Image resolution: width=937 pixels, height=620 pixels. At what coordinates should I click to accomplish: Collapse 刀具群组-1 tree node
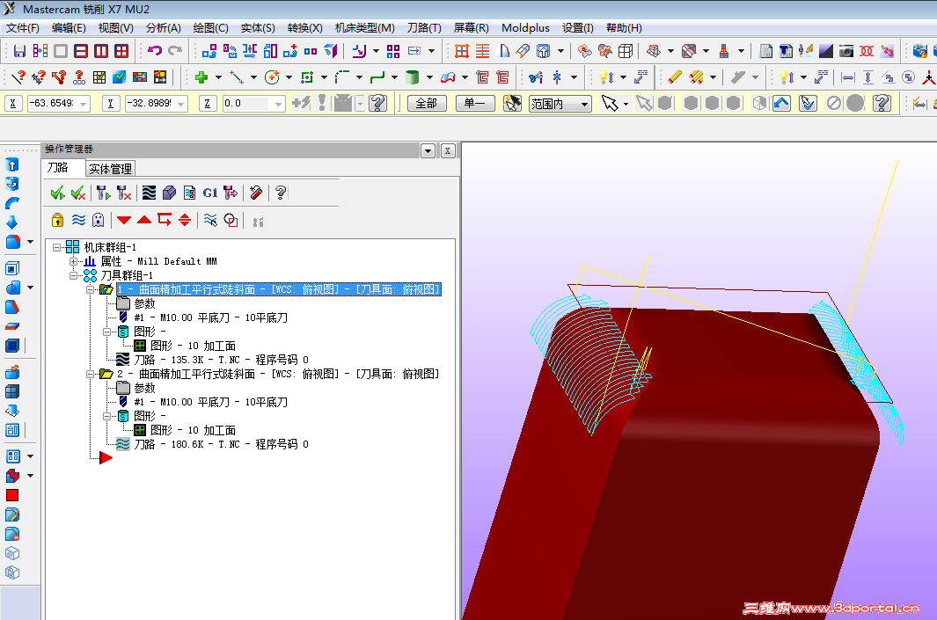(x=73, y=275)
